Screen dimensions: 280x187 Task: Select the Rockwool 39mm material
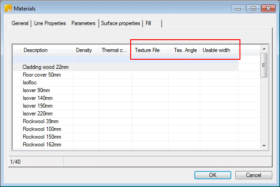pos(41,121)
